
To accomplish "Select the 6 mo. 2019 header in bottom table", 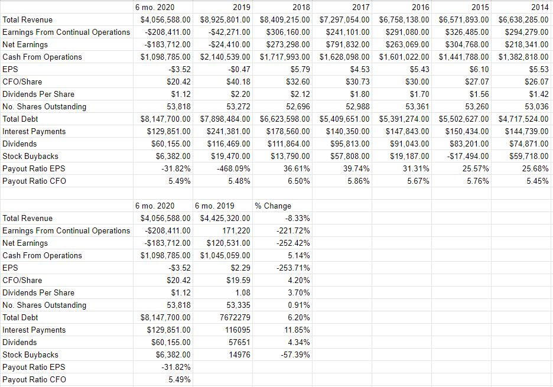I will click(211, 206).
